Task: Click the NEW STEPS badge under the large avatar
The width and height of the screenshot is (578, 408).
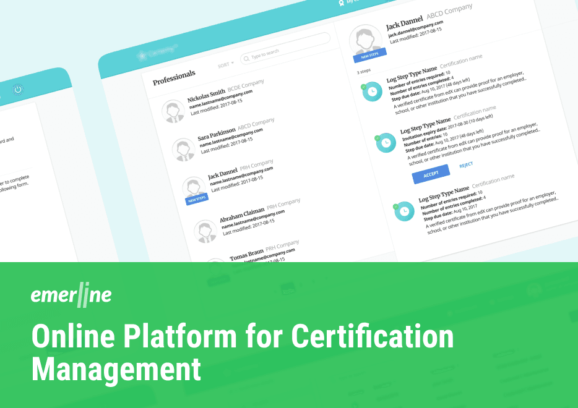Action: [369, 55]
